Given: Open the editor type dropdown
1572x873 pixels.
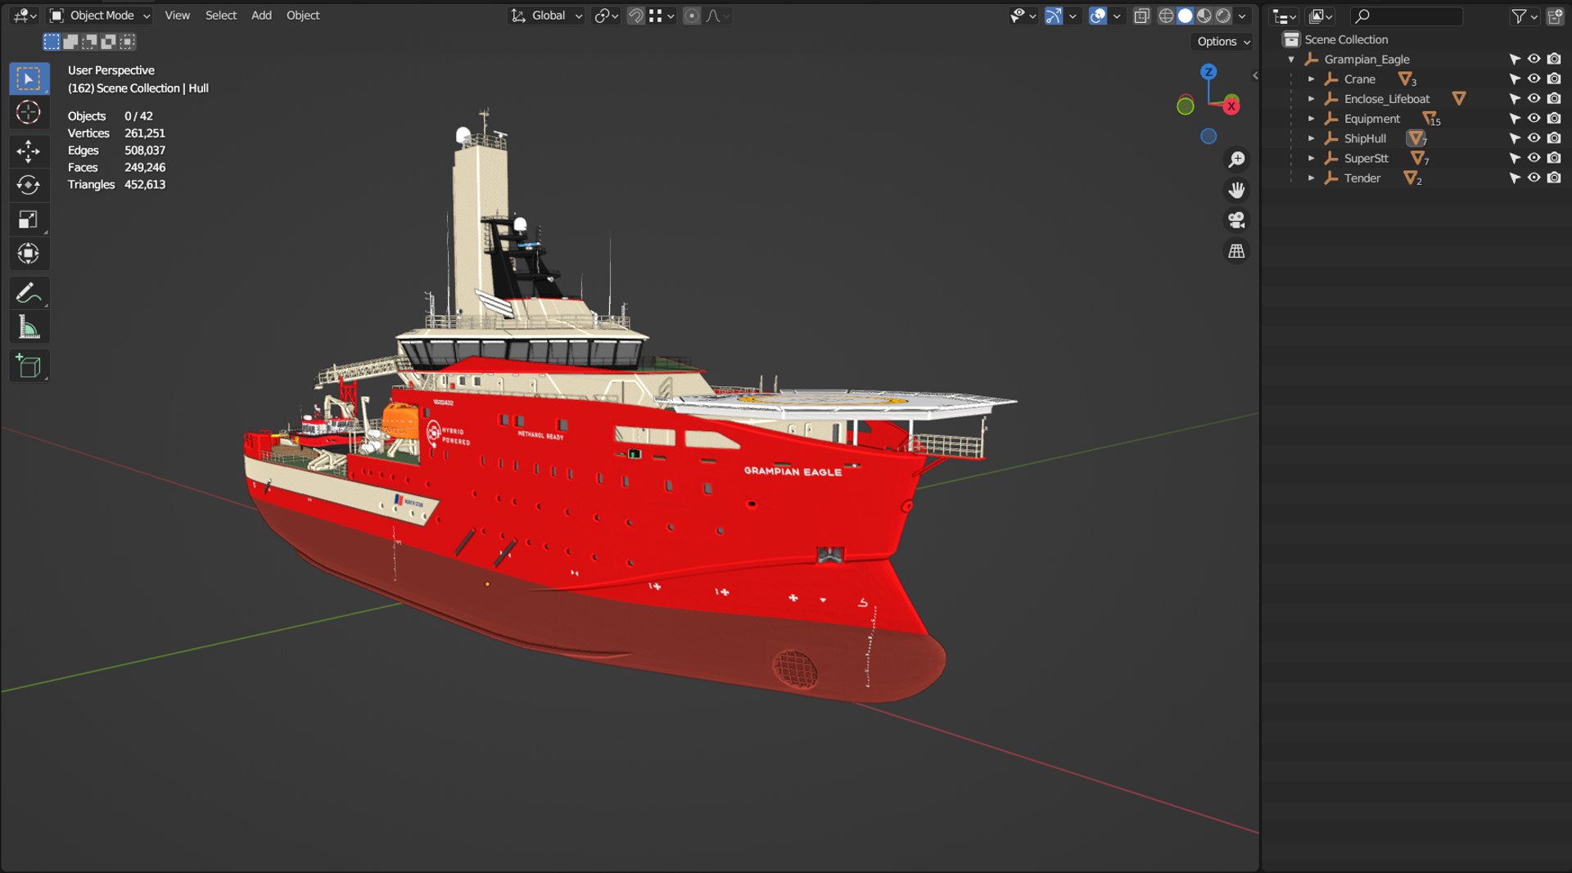Looking at the screenshot, I should pyautogui.click(x=25, y=16).
